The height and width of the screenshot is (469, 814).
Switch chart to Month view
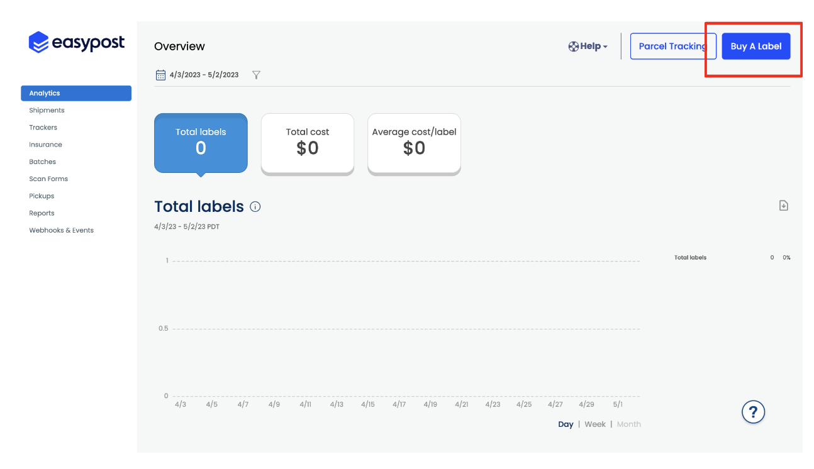[628, 424]
